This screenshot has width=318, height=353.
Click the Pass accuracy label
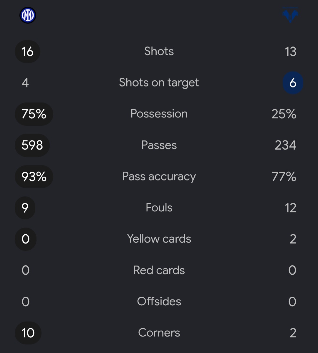click(159, 177)
